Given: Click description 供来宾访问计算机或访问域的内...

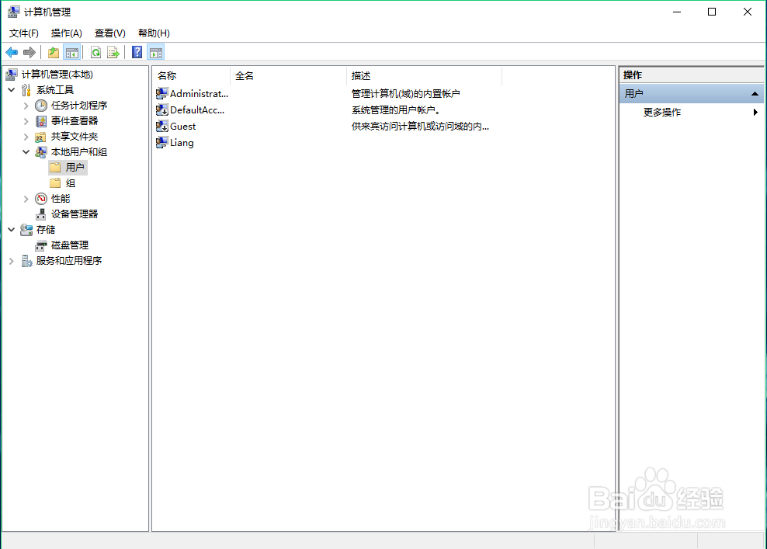Looking at the screenshot, I should (420, 127).
